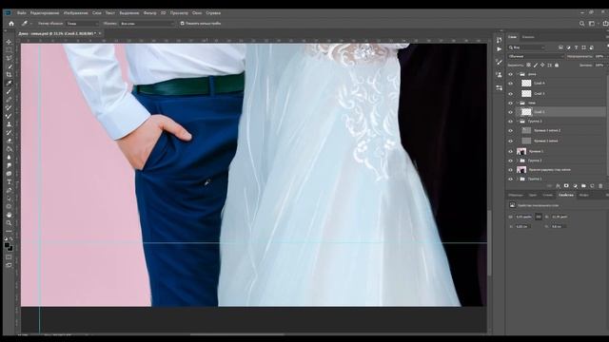Toggle visibility of Группа 1
The width and height of the screenshot is (609, 342).
[x=511, y=180]
